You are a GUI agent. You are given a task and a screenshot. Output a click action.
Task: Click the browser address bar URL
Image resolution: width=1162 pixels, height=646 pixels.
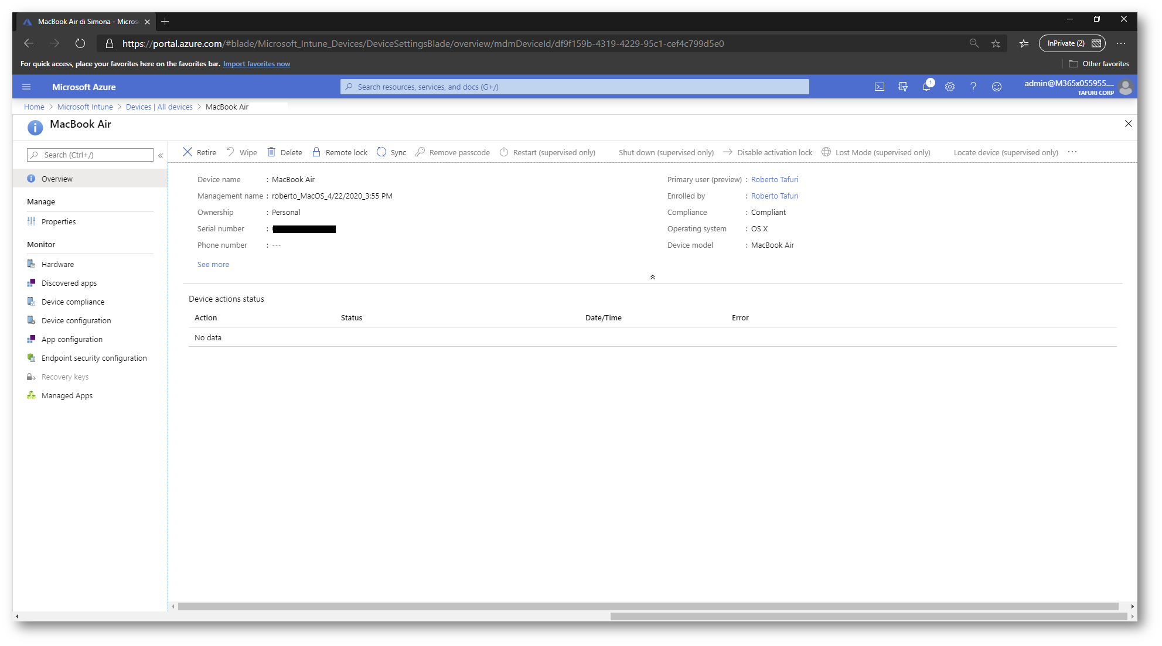point(423,43)
